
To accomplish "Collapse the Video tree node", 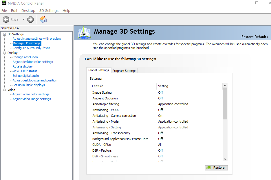I will [5, 90].
